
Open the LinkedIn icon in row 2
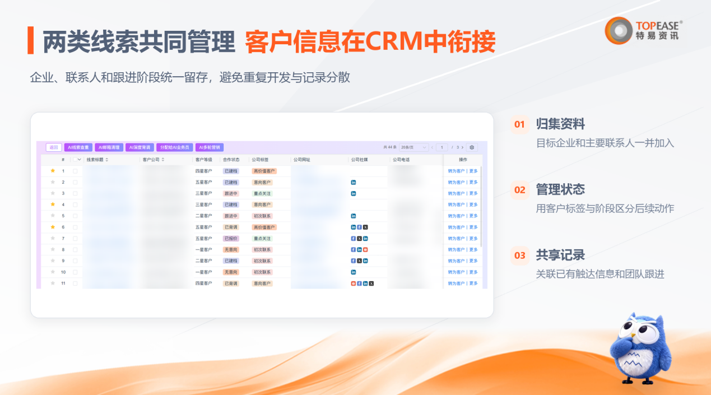point(354,182)
